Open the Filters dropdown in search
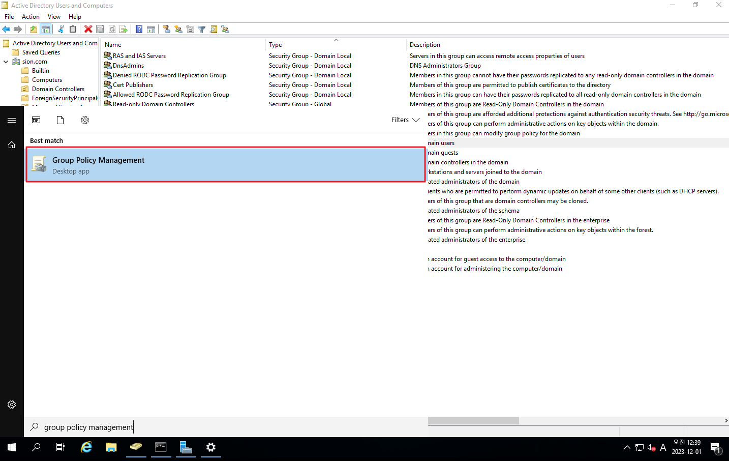The width and height of the screenshot is (729, 461). [405, 120]
